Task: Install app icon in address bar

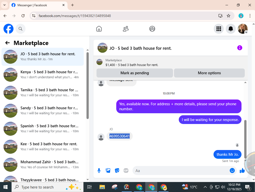Action: (220, 16)
